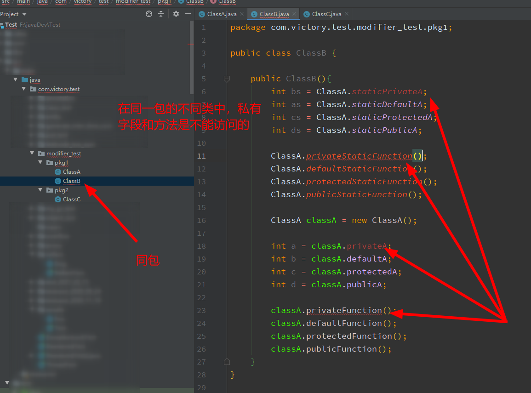This screenshot has height=393, width=531.
Task: Click the locate/scroll-from-source target icon
Action: tap(148, 14)
